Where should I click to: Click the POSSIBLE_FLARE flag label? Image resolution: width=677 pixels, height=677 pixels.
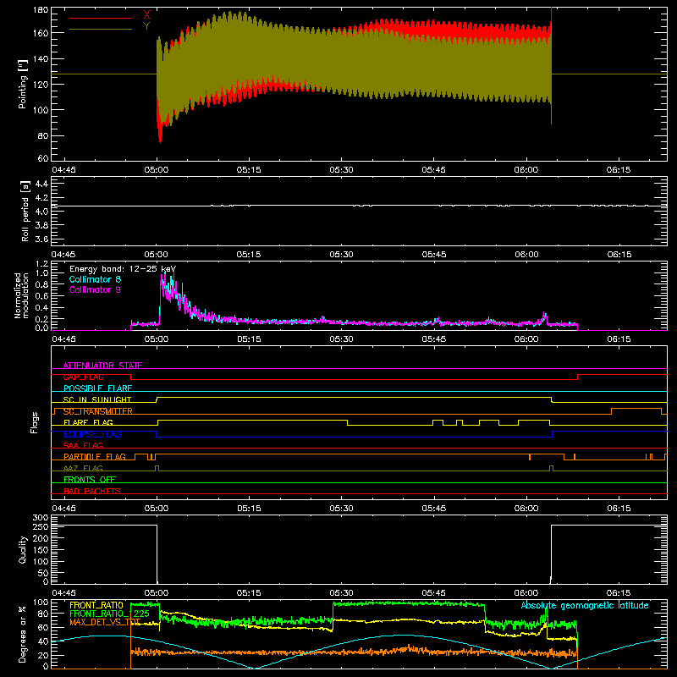[97, 388]
